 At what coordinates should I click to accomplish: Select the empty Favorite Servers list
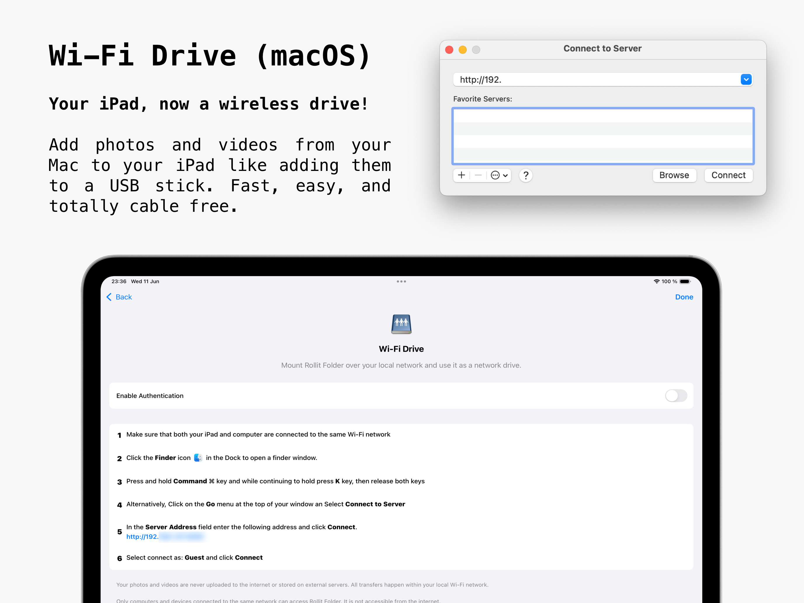coord(603,136)
